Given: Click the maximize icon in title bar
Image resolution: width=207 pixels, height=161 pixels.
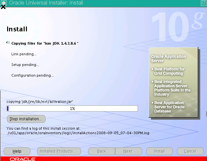Looking at the screenshot, I should pos(203,3).
